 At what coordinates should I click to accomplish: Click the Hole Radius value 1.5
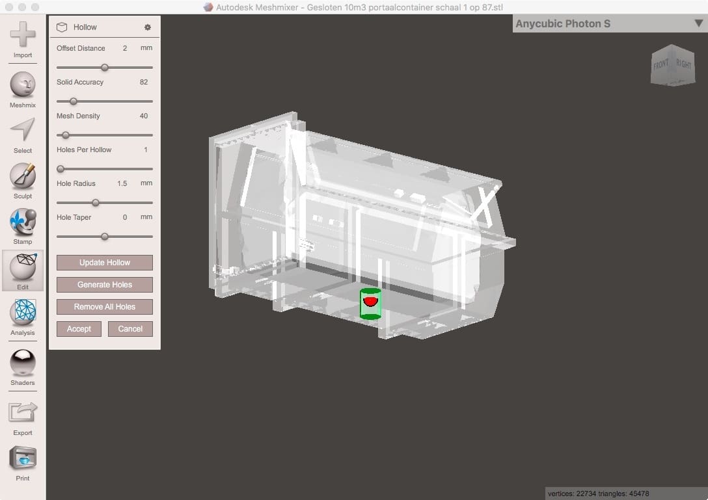coord(122,183)
